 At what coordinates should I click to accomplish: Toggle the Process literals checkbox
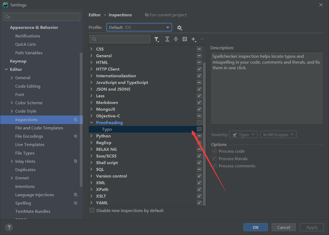[214, 159]
